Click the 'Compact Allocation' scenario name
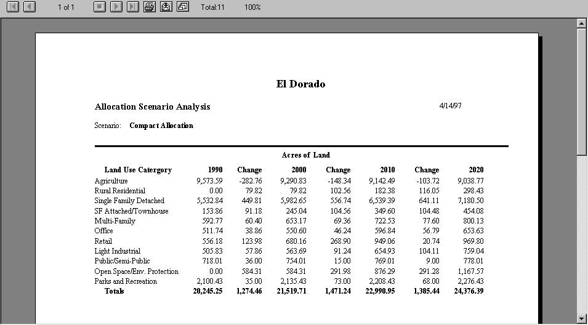588x325 pixels. click(x=161, y=126)
